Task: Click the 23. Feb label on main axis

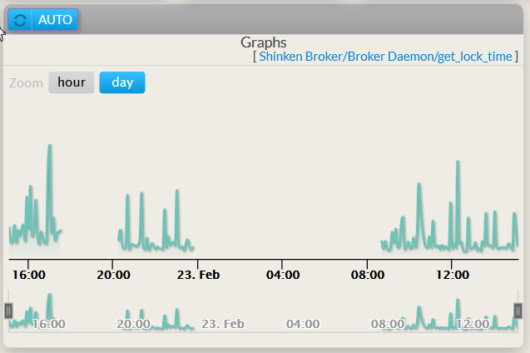Action: click(197, 273)
